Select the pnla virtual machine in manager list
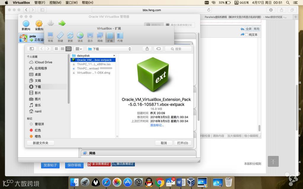Screen dimensions: 303x189 click(x=31, y=38)
